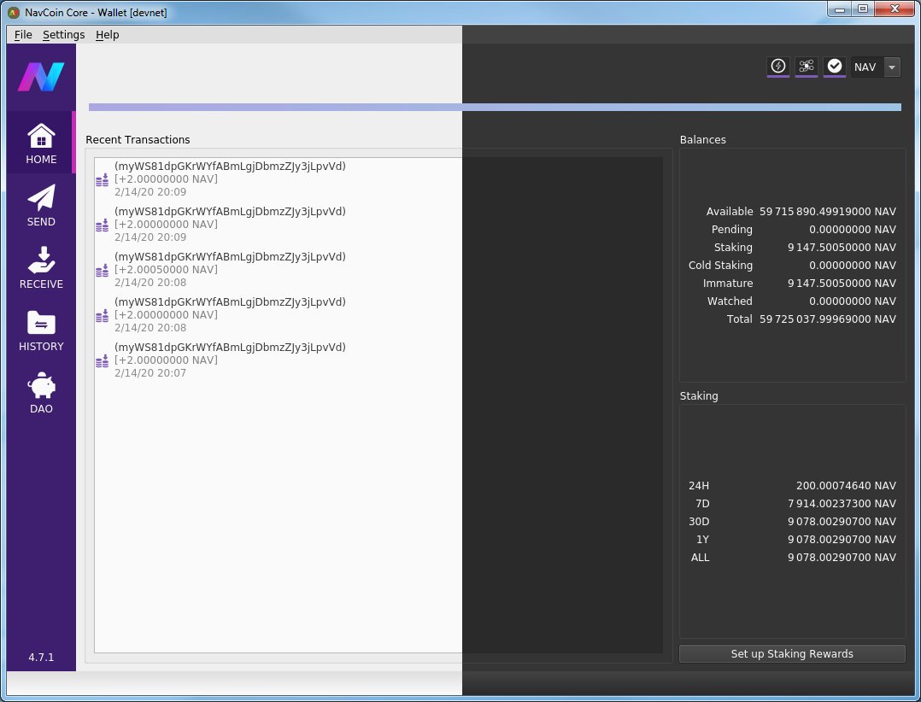921x702 pixels.
Task: Click the Cold Staking balance value
Action: (853, 266)
